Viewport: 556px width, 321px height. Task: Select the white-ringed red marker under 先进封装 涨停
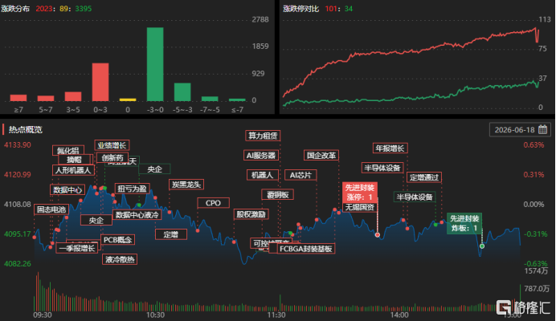click(x=378, y=234)
